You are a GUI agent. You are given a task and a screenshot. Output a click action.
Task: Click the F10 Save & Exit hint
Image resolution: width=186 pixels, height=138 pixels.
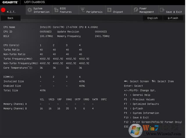click(136, 117)
